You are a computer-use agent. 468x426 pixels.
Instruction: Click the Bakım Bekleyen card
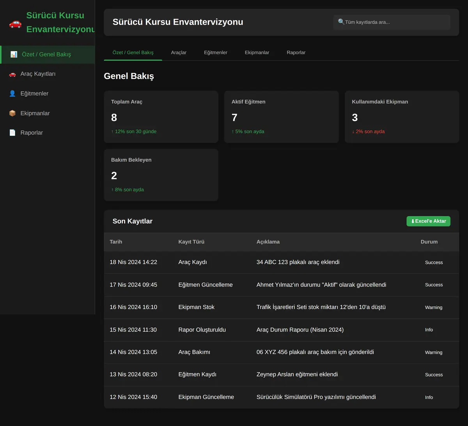click(161, 175)
